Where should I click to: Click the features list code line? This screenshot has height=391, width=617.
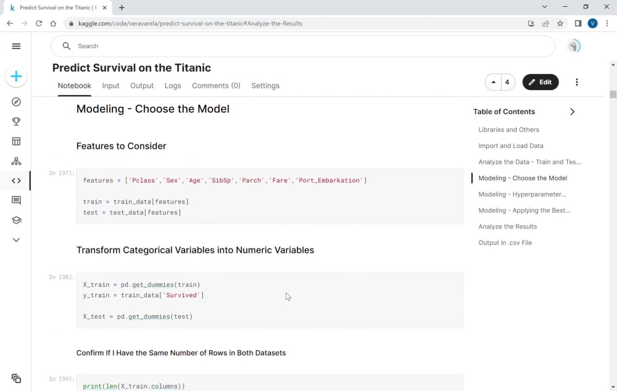225,180
